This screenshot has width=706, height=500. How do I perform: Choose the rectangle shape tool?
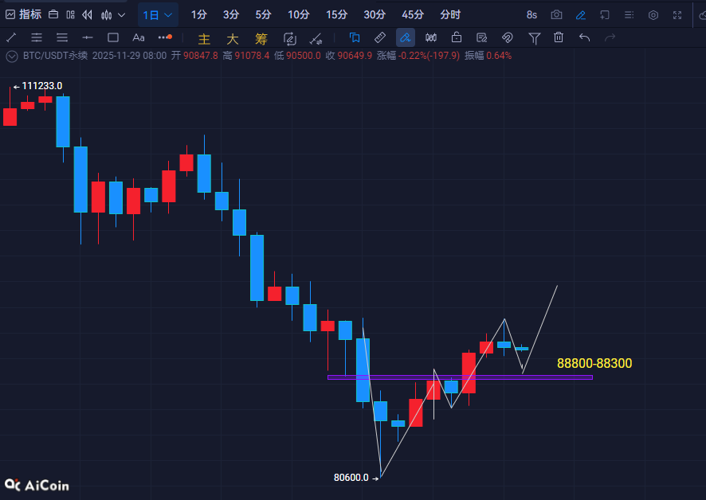113,37
